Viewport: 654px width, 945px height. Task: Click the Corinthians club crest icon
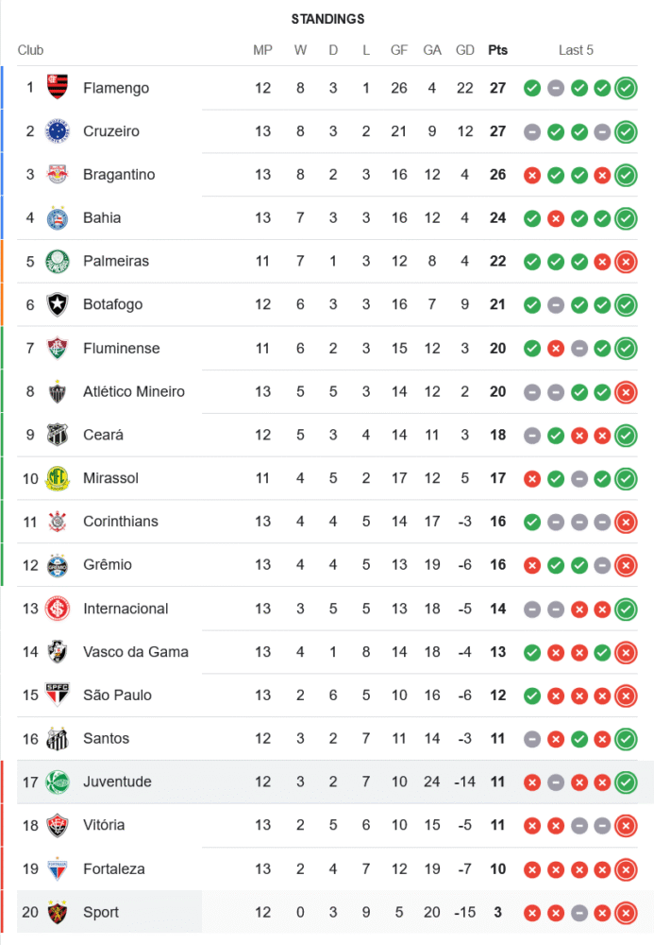pyautogui.click(x=58, y=522)
